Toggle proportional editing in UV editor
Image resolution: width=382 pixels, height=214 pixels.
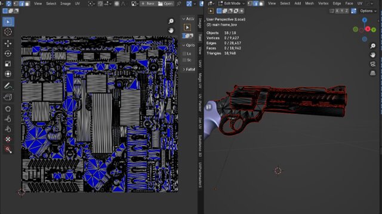point(117,4)
